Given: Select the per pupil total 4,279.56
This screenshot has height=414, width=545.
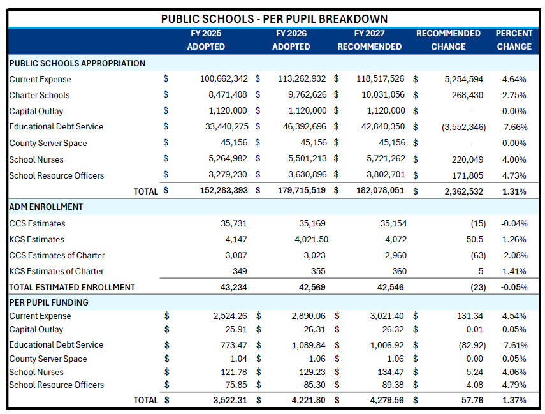Looking at the screenshot, I should pyautogui.click(x=387, y=400).
